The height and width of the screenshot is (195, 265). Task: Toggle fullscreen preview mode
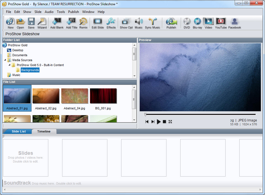(170, 121)
